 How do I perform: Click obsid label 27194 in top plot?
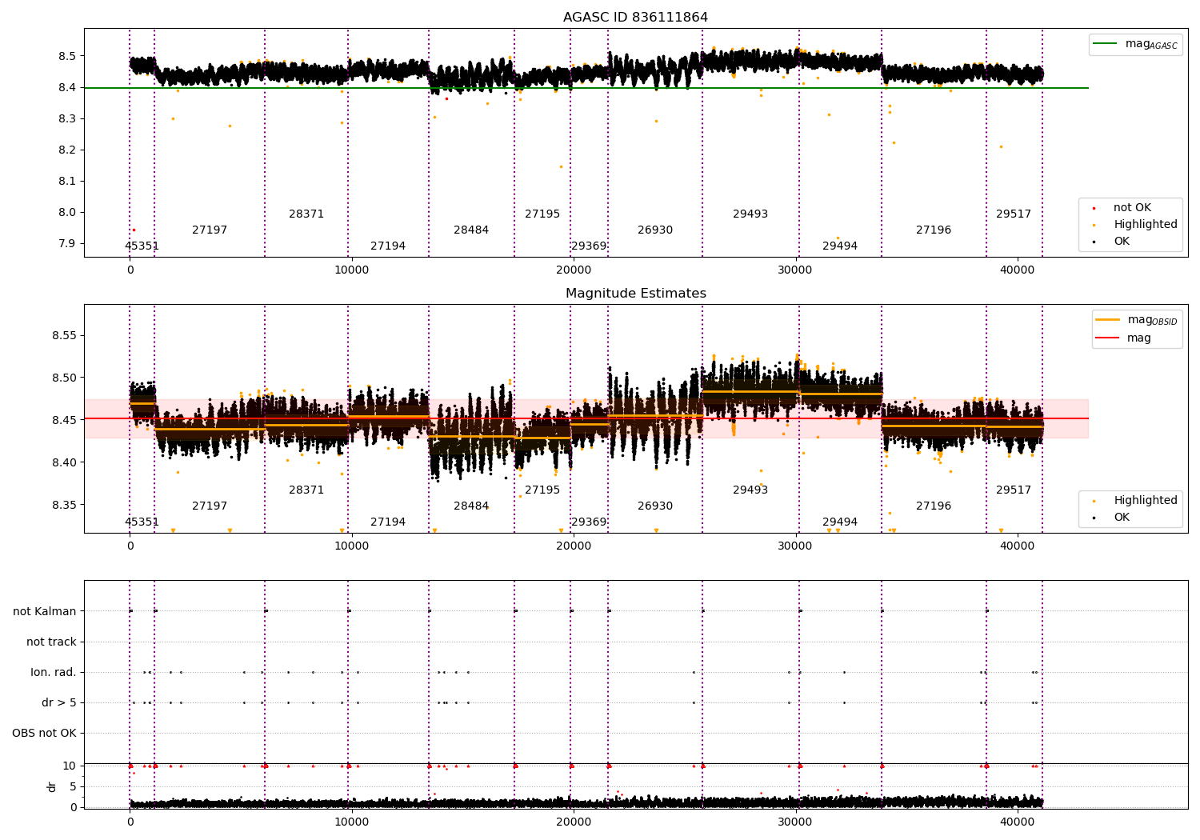tap(388, 246)
